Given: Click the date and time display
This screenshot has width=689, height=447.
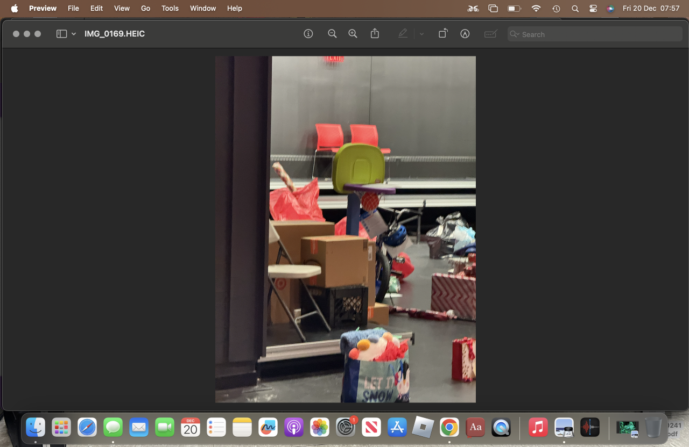Looking at the screenshot, I should [x=651, y=9].
